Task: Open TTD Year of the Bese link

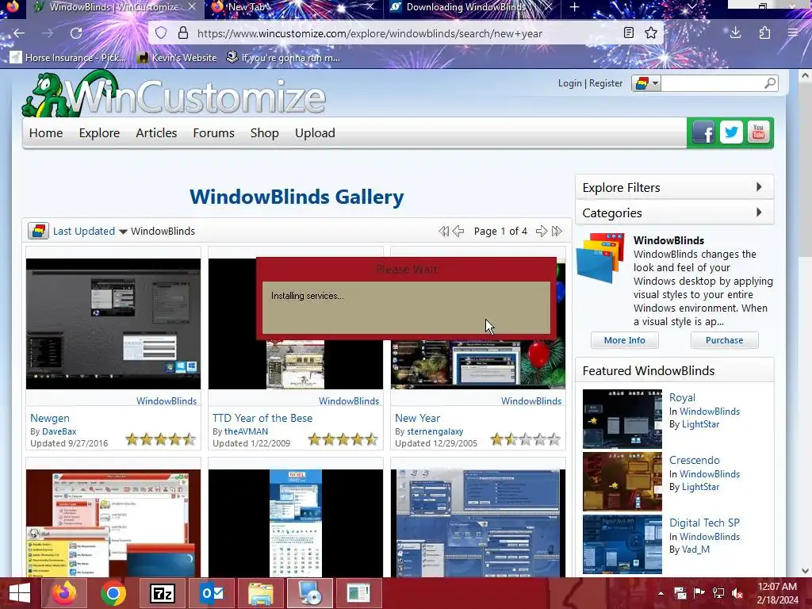Action: [x=262, y=418]
